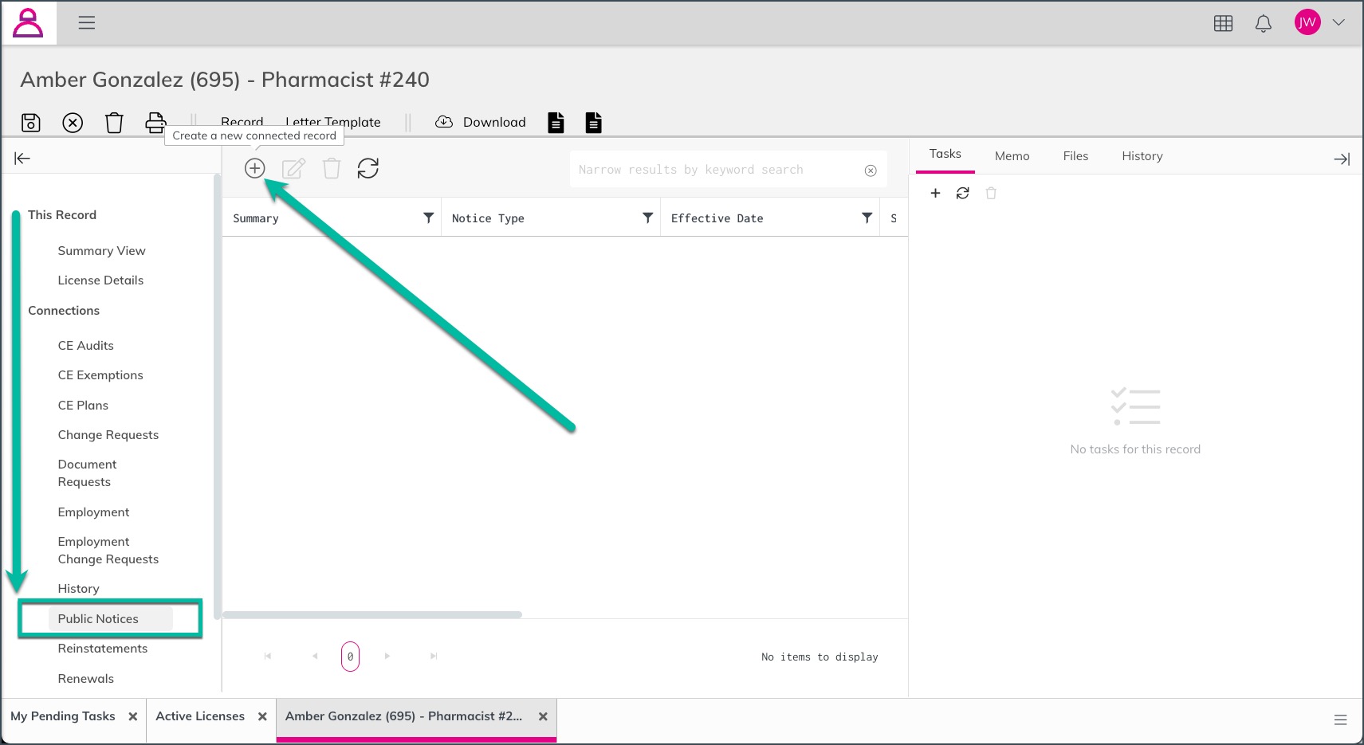Clear the keyword search field
This screenshot has width=1364, height=745.
pyautogui.click(x=871, y=171)
